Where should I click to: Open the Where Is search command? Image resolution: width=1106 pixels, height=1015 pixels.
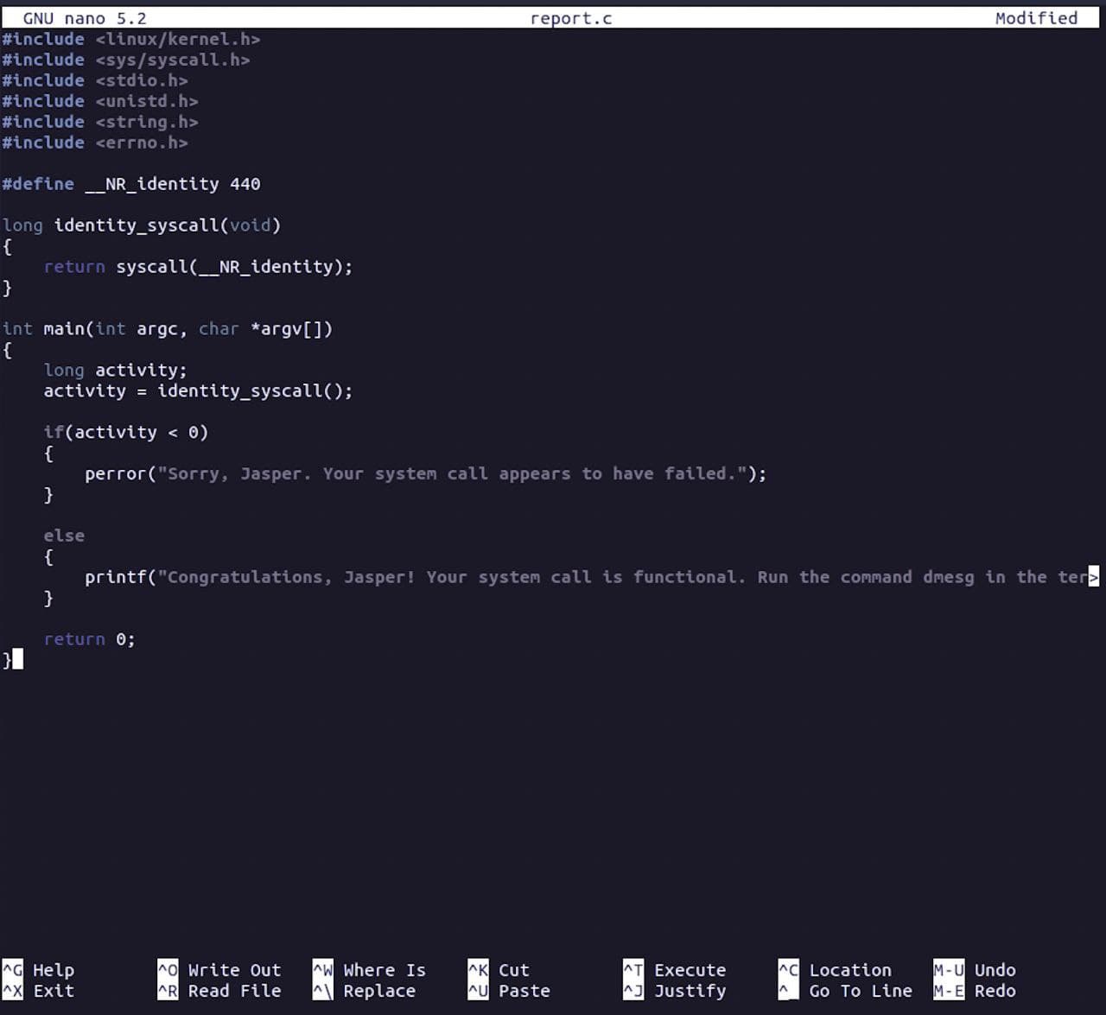click(x=385, y=969)
